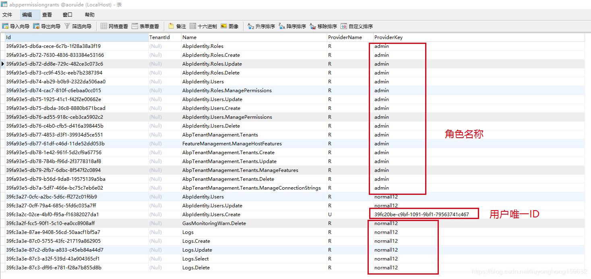Select the AbpIdentity.Users.Update cell with admin key

coord(254,99)
